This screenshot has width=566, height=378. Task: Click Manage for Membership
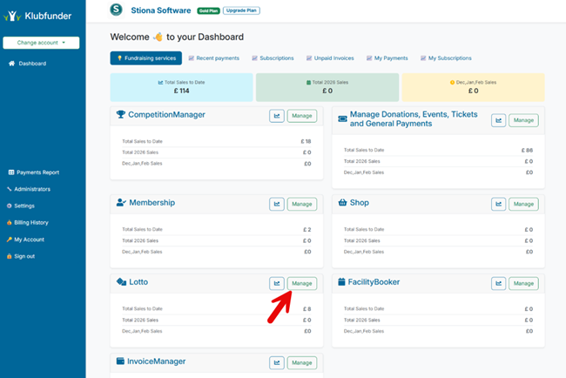[302, 204]
